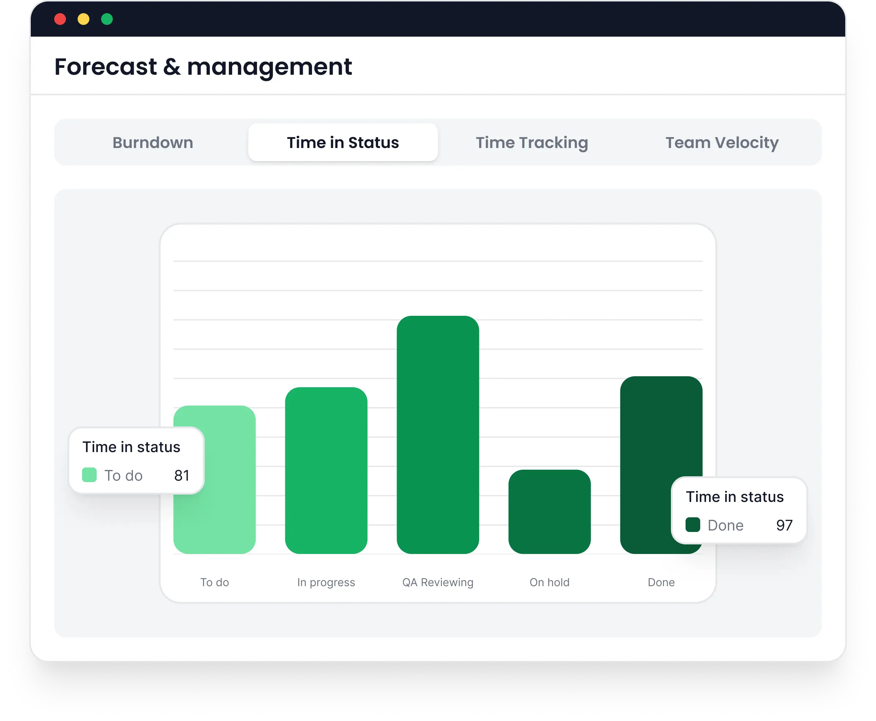876x721 pixels.
Task: Click the Done tooltip value 97
Action: 784,525
